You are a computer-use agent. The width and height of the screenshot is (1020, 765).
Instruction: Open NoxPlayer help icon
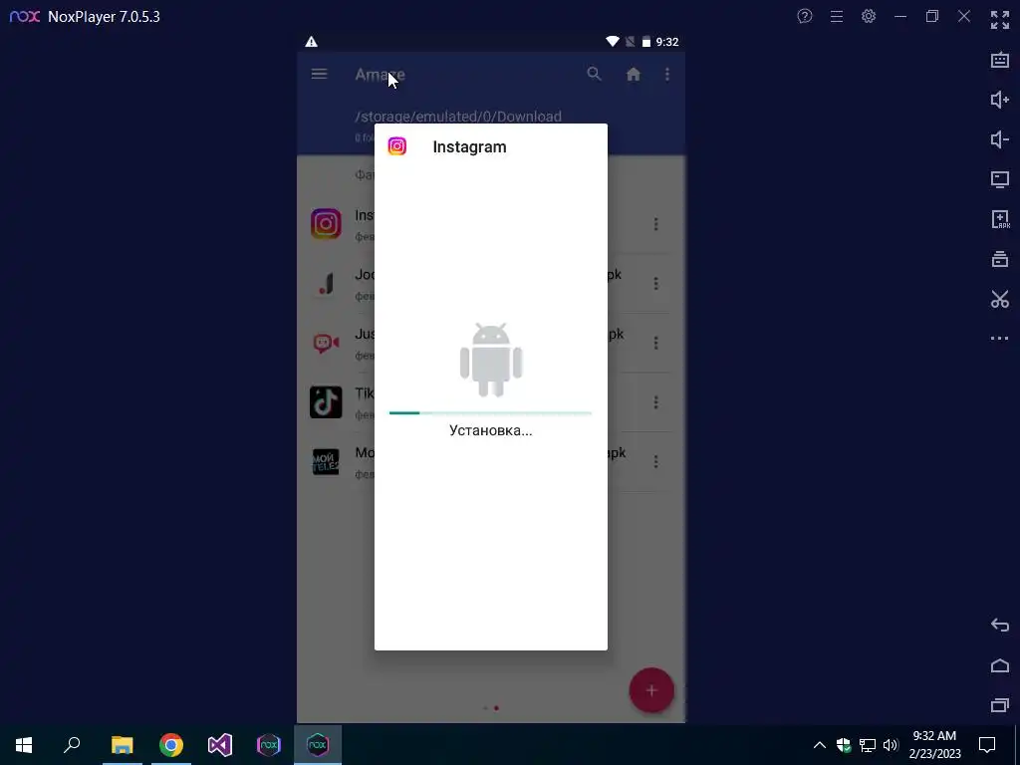pos(805,16)
